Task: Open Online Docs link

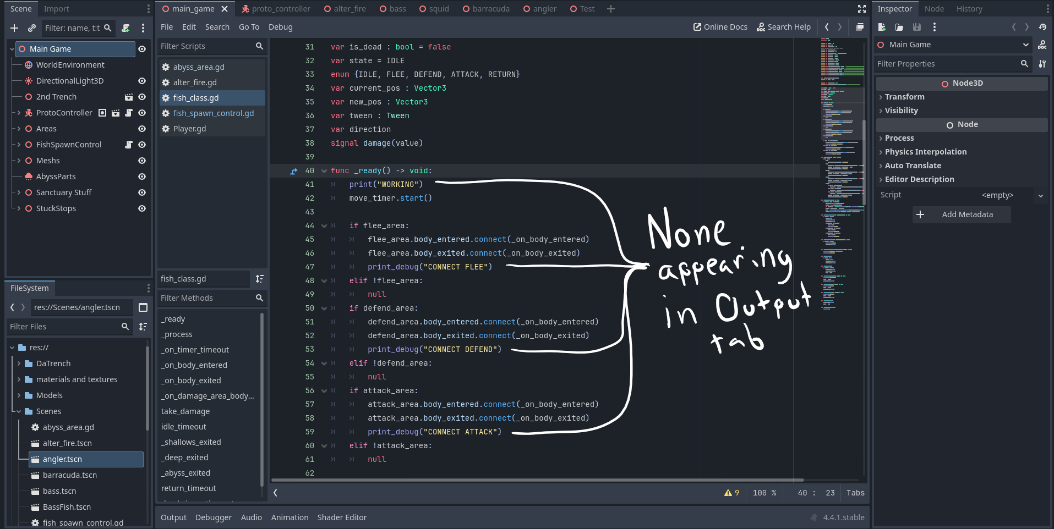Action: point(720,27)
